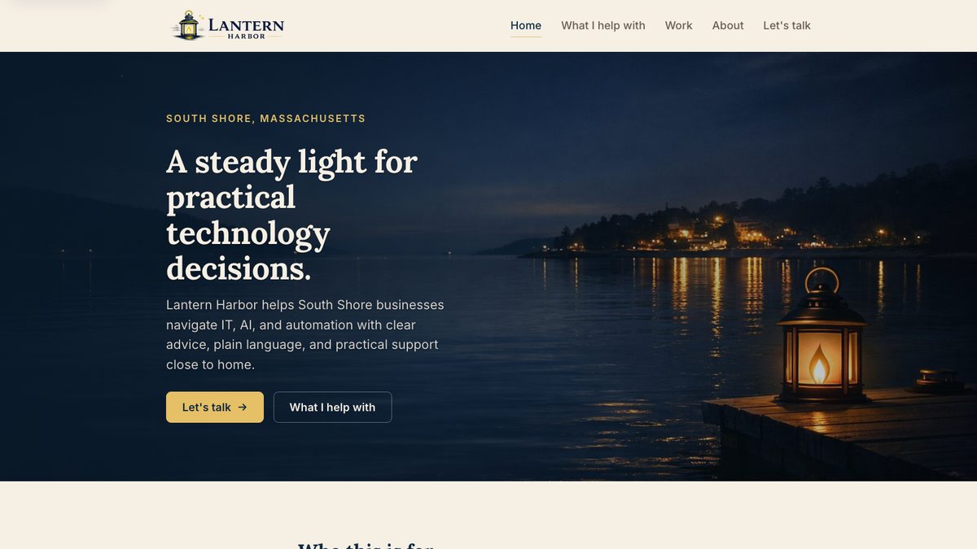977x549 pixels.
Task: Open the Home nav item
Action: (x=526, y=25)
